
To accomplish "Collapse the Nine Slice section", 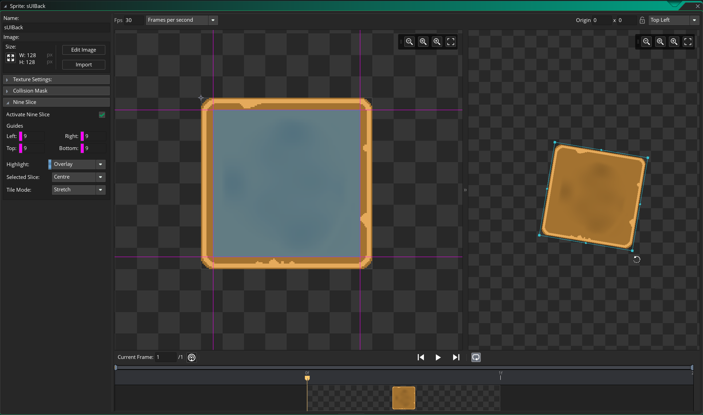I will 56,102.
